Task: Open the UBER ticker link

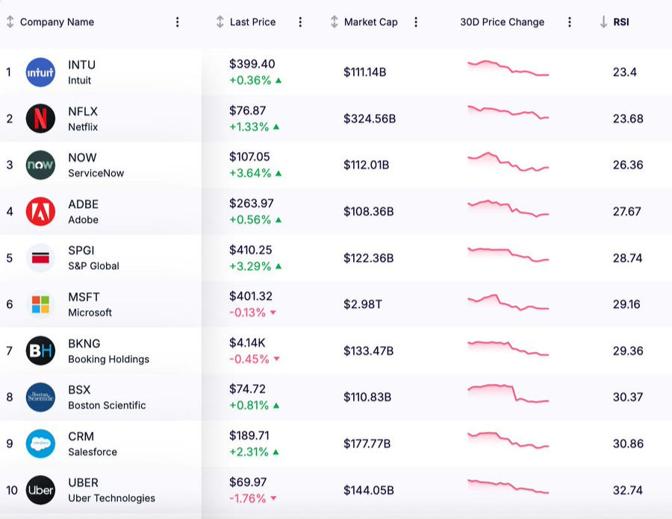Action: tap(83, 483)
